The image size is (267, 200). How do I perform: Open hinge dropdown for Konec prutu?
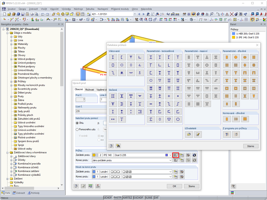pos(170,177)
